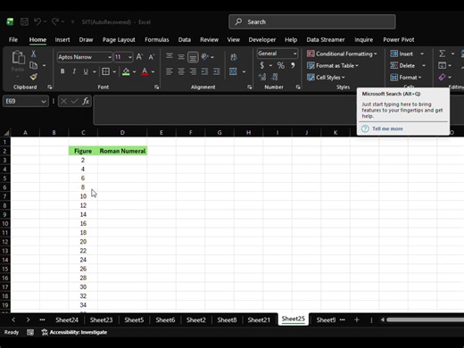464x348 pixels.
Task: Open font color dropdown arrow
Action: [153, 71]
